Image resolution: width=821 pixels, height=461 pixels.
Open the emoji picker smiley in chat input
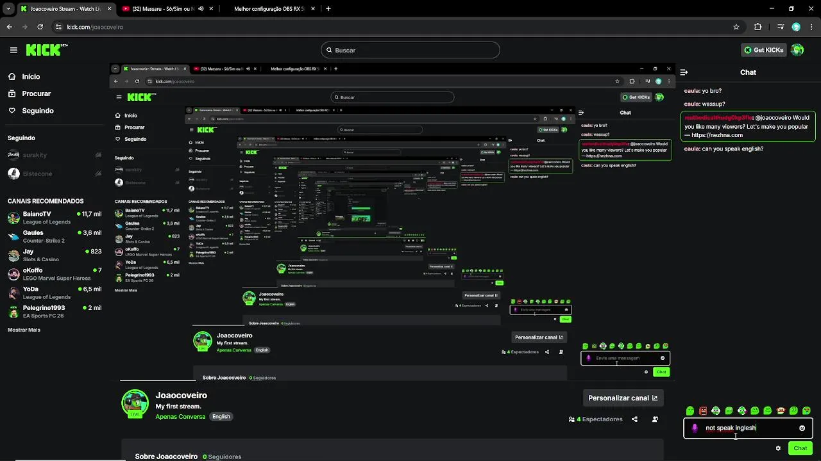(x=802, y=428)
